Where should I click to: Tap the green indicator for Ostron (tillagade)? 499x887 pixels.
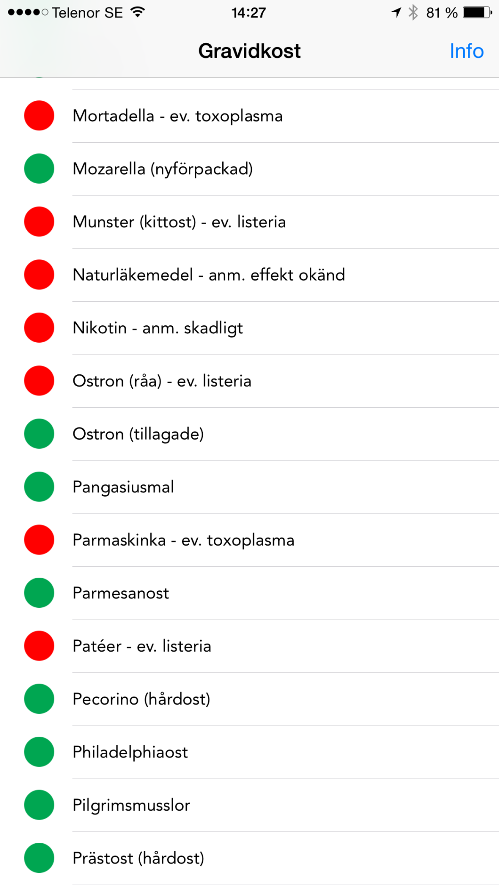[39, 434]
